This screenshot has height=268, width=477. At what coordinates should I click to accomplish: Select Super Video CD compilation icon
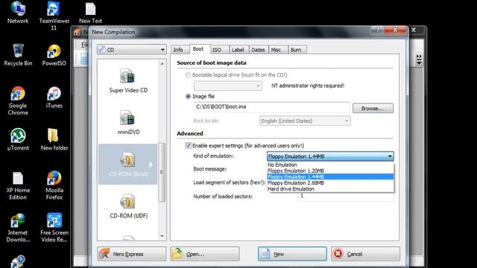127,76
